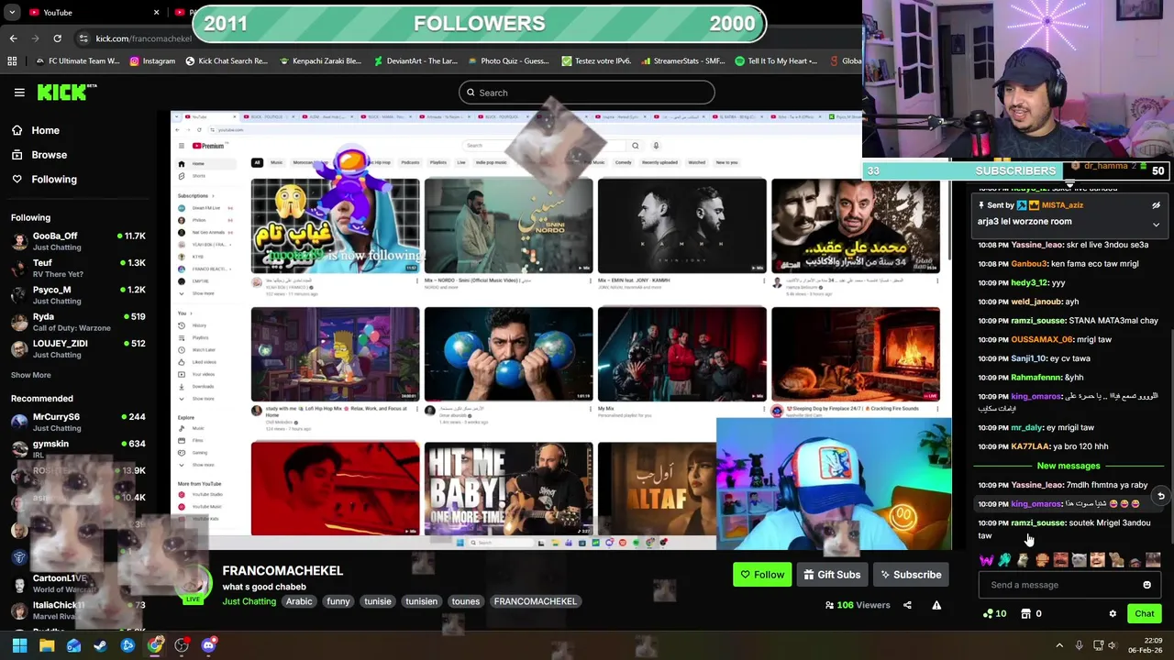Screen dimensions: 1174x660
Task: Open the Tell It To My Heart bookmark
Action: (x=776, y=61)
